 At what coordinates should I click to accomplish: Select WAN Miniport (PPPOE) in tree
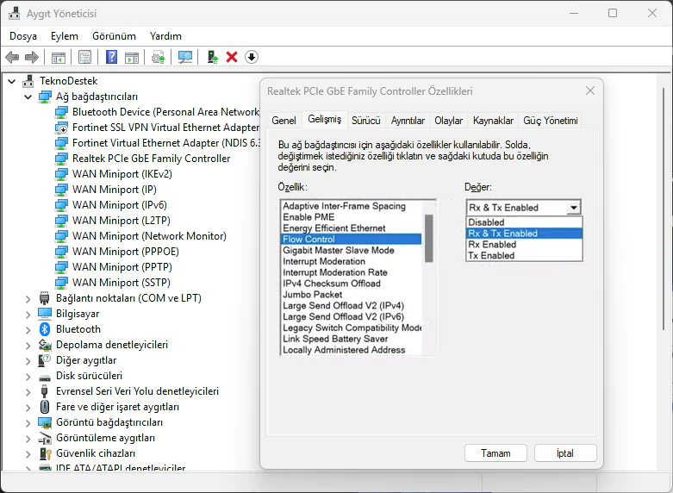coord(125,252)
